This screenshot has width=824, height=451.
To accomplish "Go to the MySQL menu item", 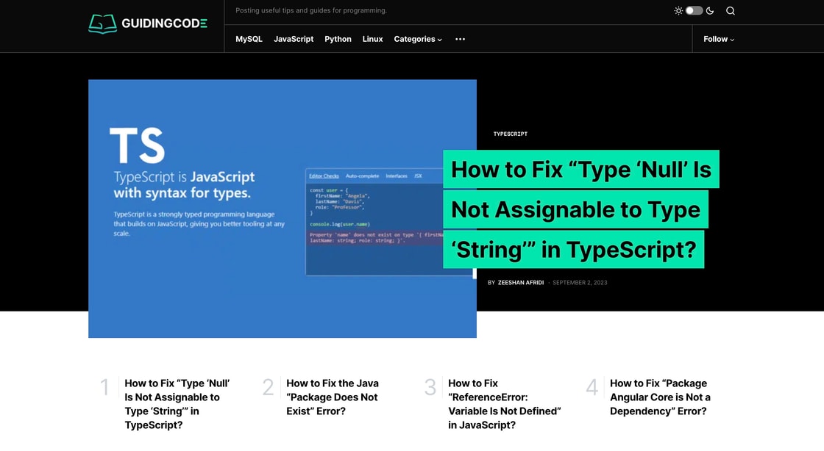I will pyautogui.click(x=249, y=39).
